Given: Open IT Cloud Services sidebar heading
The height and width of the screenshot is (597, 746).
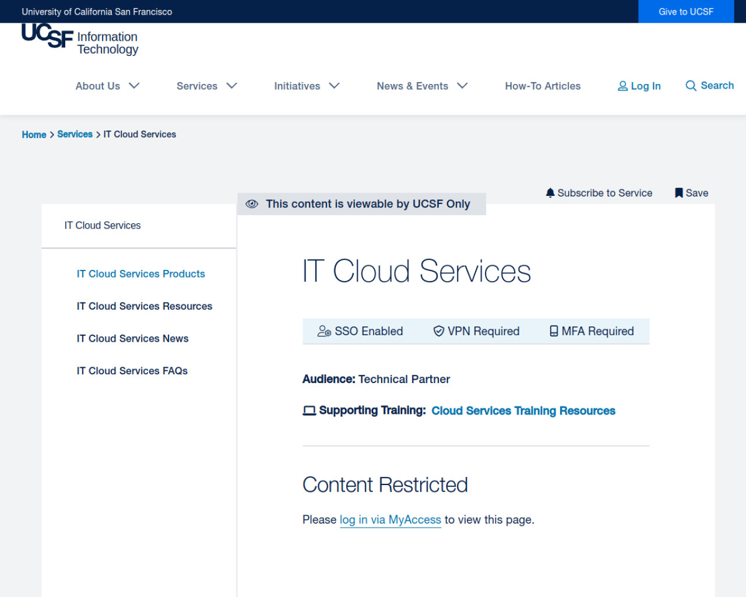Looking at the screenshot, I should pyautogui.click(x=103, y=226).
